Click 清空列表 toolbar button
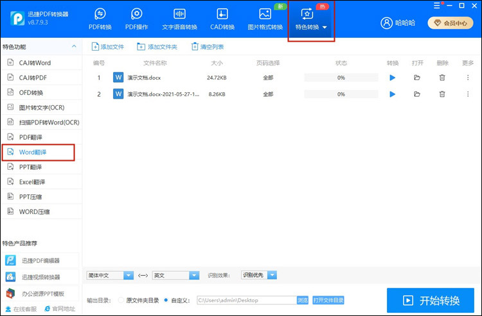This screenshot has height=316, width=482. (x=208, y=47)
